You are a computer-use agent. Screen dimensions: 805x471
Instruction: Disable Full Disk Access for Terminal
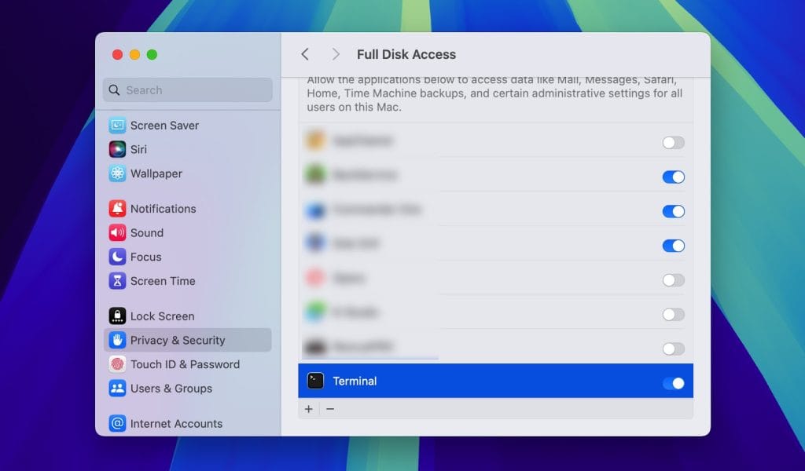(x=673, y=383)
